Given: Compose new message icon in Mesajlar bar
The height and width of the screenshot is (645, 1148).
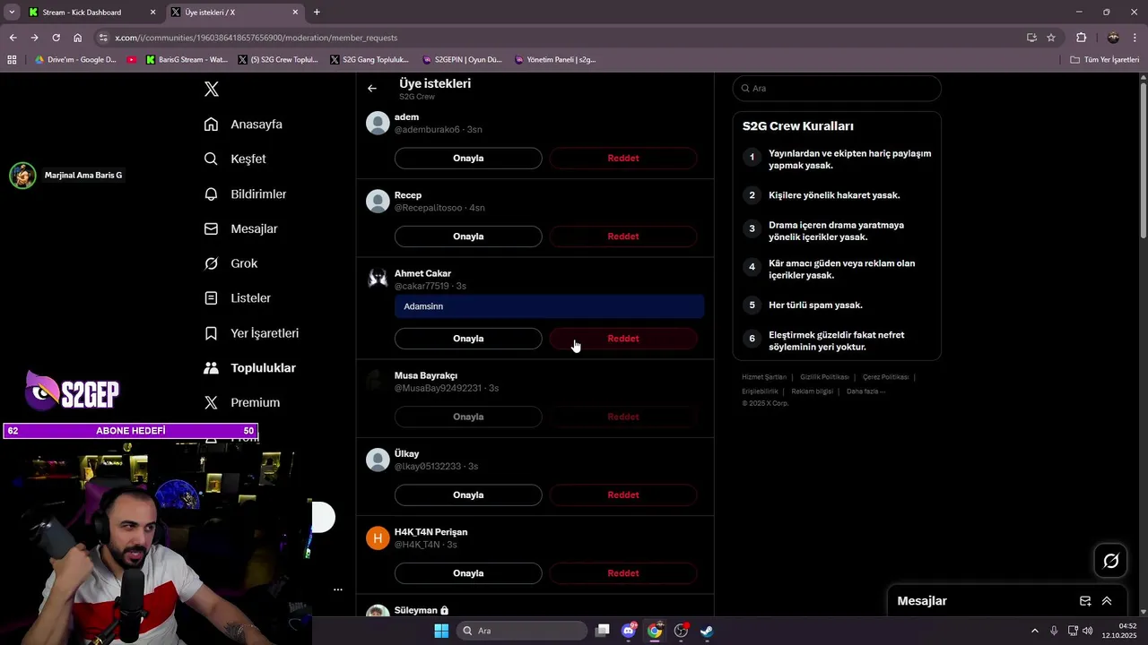Looking at the screenshot, I should tap(1085, 601).
